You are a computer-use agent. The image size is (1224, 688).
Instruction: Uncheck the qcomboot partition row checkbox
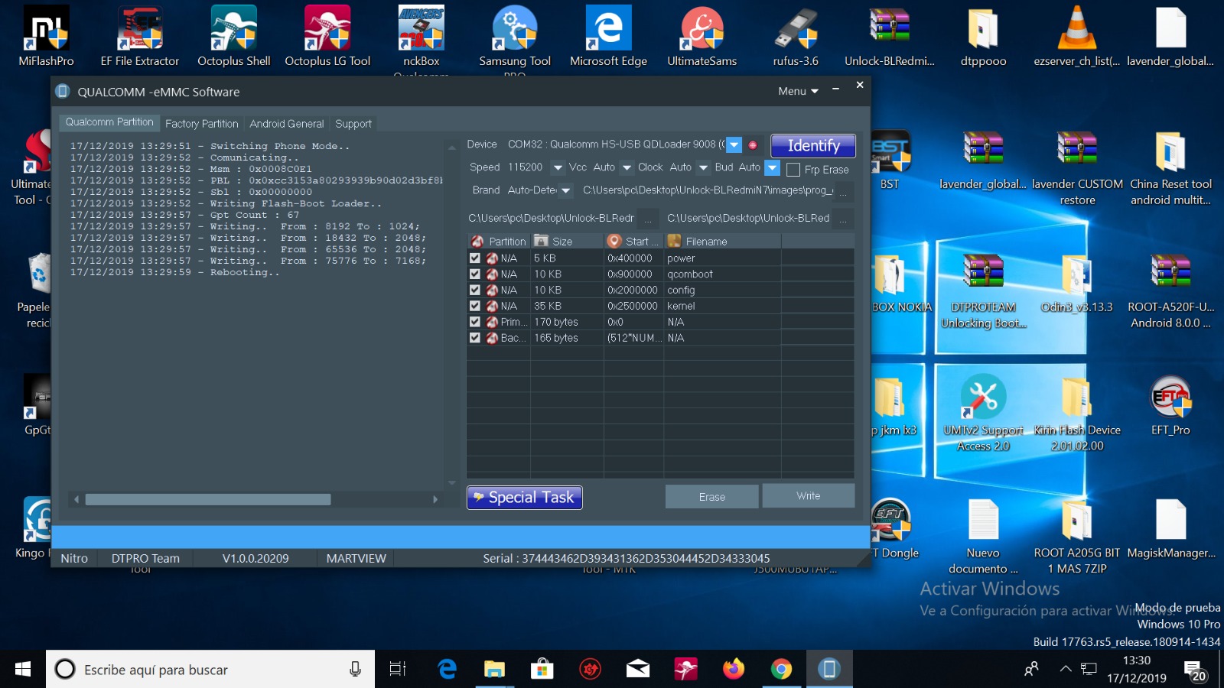[475, 274]
